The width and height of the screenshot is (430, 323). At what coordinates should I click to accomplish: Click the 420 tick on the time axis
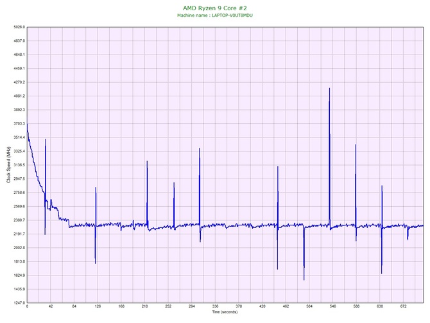(262, 306)
